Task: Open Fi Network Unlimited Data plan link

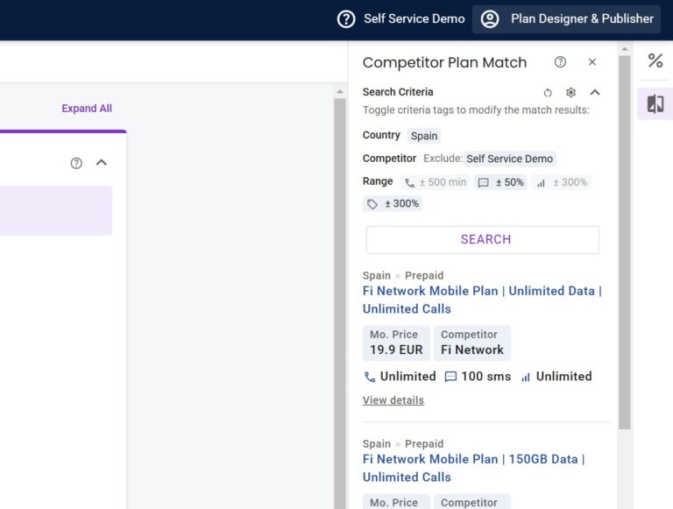Action: (482, 300)
